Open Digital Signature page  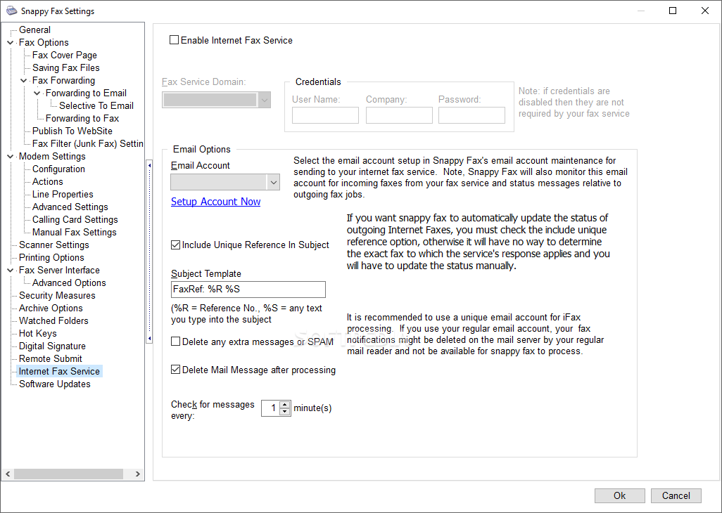[52, 346]
